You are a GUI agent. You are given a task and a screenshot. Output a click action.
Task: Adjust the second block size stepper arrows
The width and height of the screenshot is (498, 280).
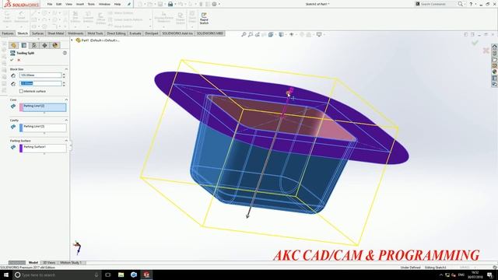pos(64,84)
